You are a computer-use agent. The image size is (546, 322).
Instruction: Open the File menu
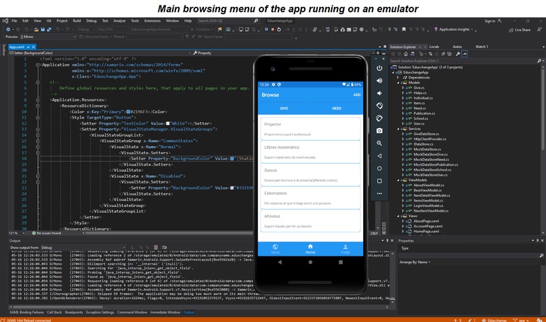coord(14,21)
